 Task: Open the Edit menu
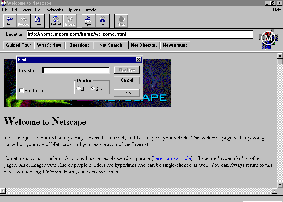pos(15,10)
